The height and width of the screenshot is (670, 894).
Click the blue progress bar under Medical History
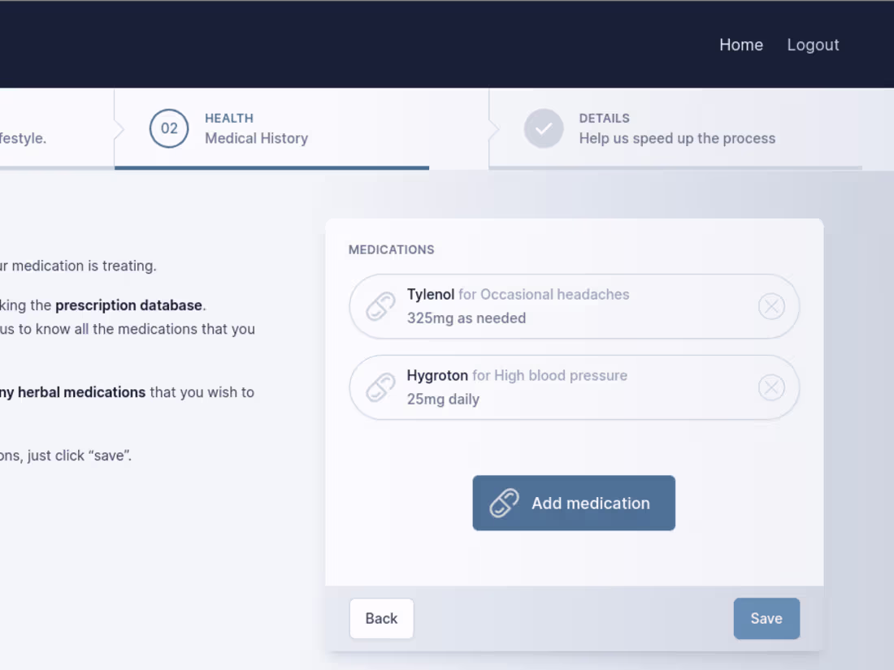pyautogui.click(x=271, y=167)
